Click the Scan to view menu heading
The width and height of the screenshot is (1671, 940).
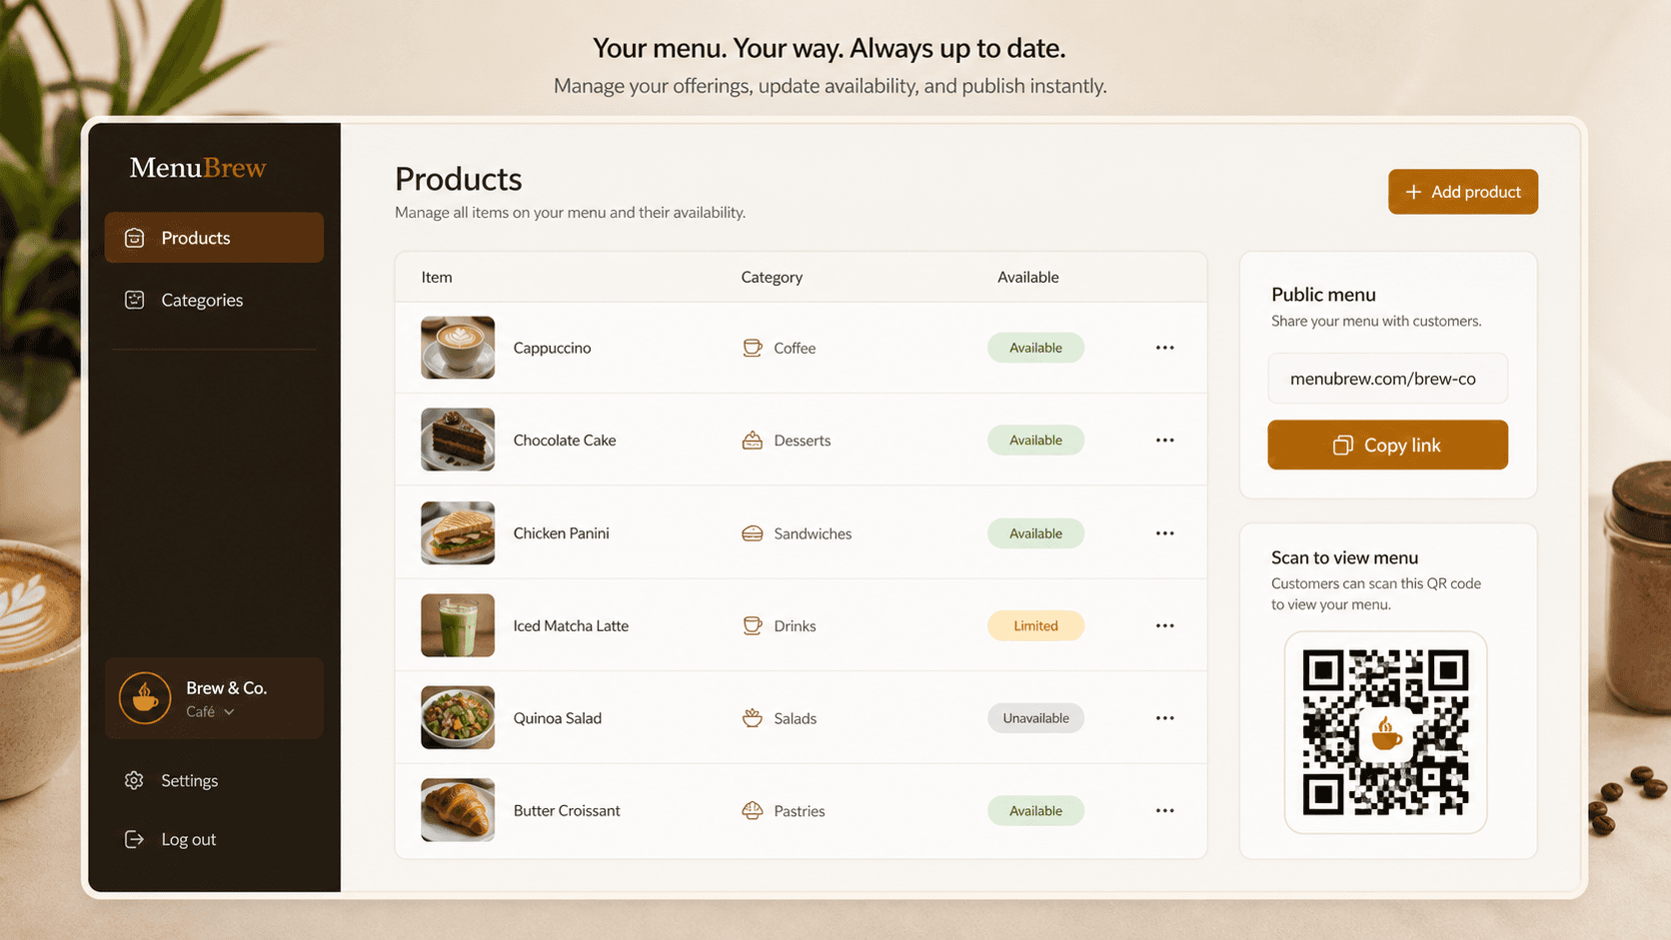click(x=1344, y=557)
